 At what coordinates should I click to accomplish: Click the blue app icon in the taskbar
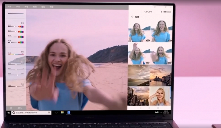click(69, 112)
